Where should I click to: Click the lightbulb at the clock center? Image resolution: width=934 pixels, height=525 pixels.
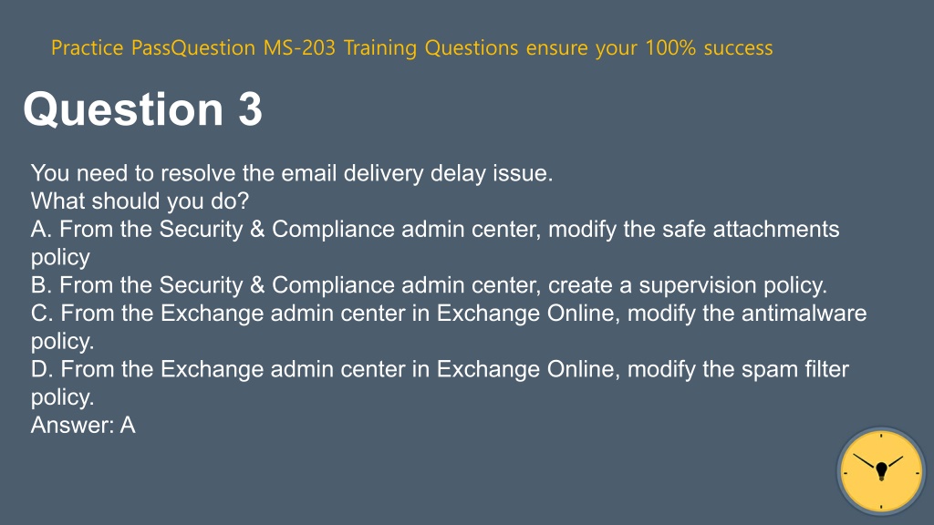[882, 471]
